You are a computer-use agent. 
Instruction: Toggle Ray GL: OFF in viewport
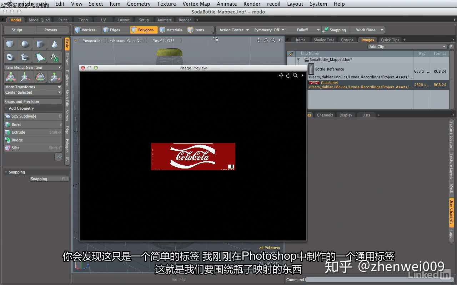tap(164, 41)
